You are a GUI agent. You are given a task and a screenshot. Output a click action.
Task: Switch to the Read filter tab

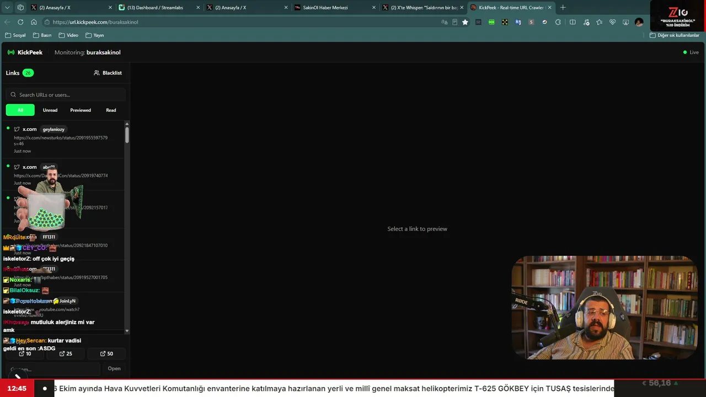click(111, 110)
